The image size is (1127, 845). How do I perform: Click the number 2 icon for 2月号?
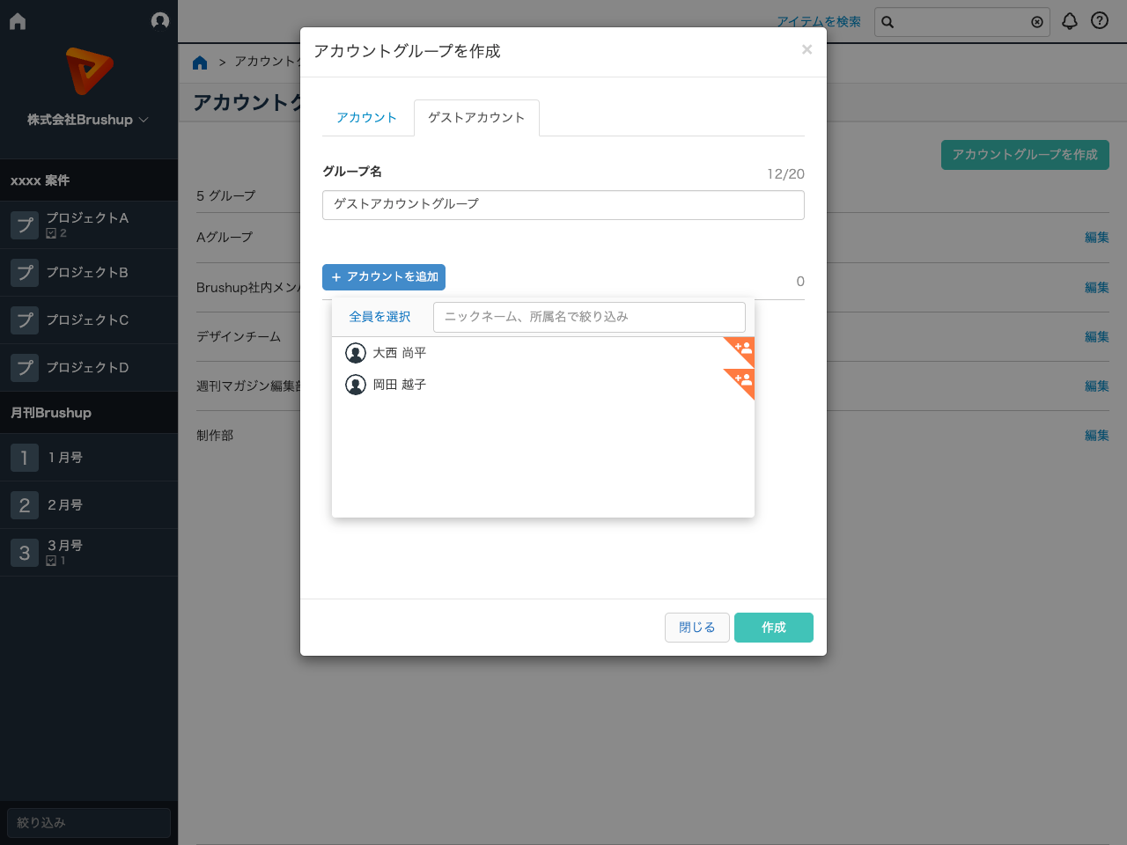pos(25,505)
